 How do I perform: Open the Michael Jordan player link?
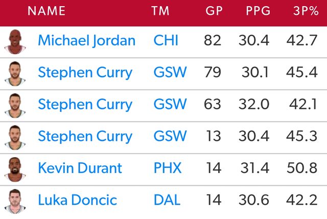[86, 41]
